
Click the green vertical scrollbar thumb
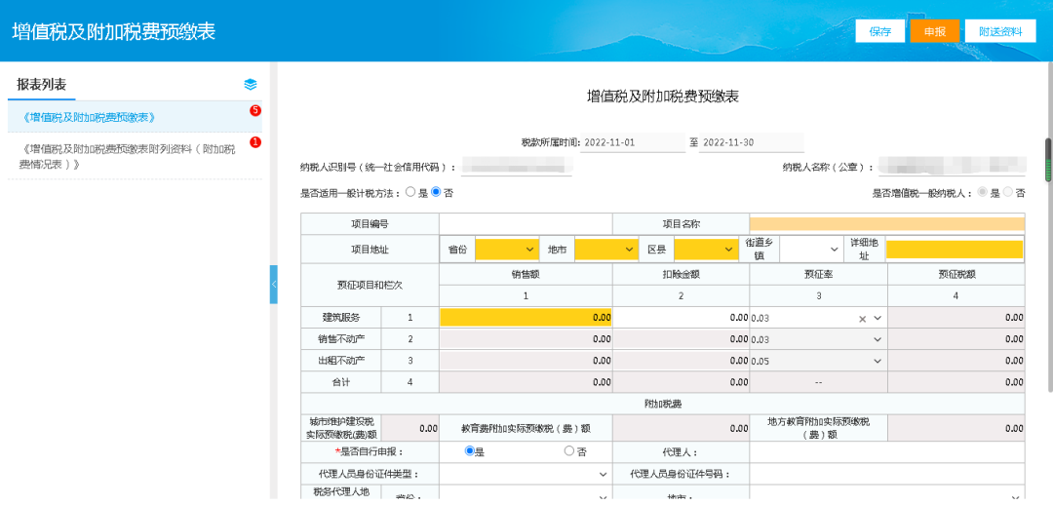[1047, 160]
